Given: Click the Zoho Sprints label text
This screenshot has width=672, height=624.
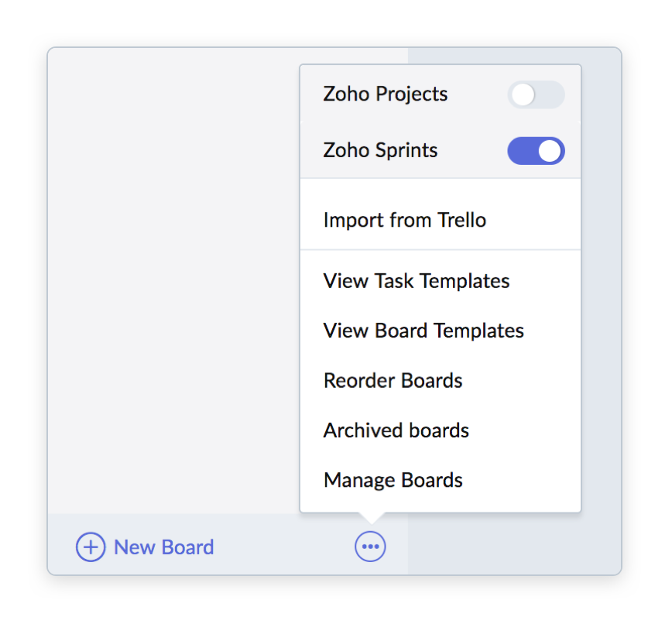Looking at the screenshot, I should [380, 150].
